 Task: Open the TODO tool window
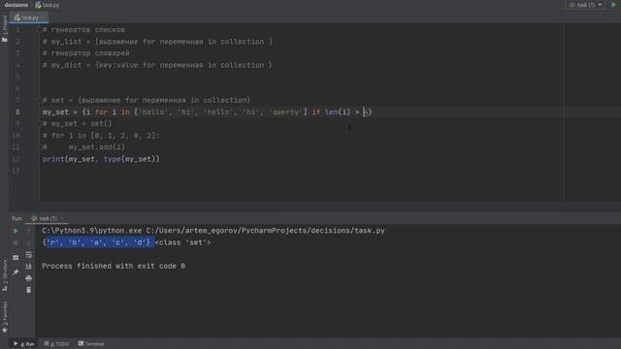click(x=56, y=344)
